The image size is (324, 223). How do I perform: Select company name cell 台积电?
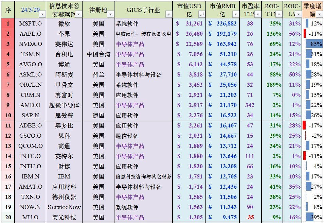(x=64, y=54)
